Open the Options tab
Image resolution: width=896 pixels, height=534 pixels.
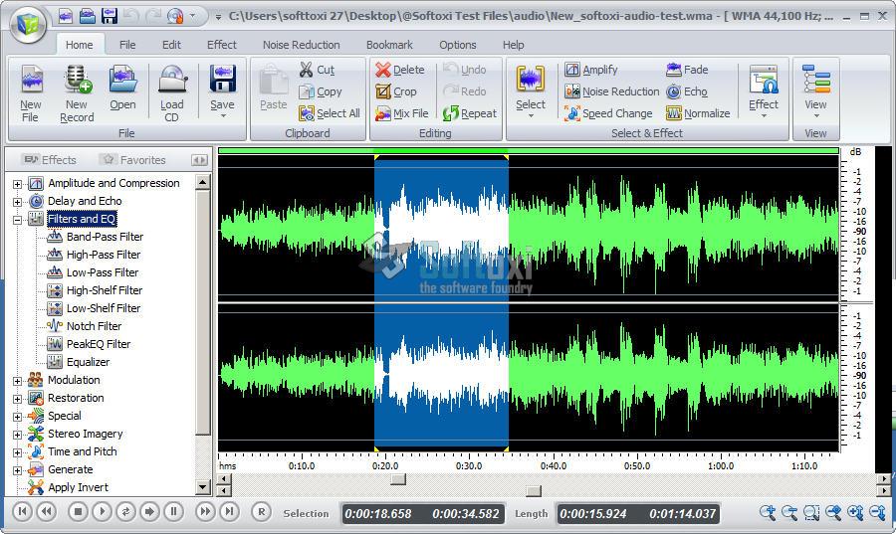457,45
